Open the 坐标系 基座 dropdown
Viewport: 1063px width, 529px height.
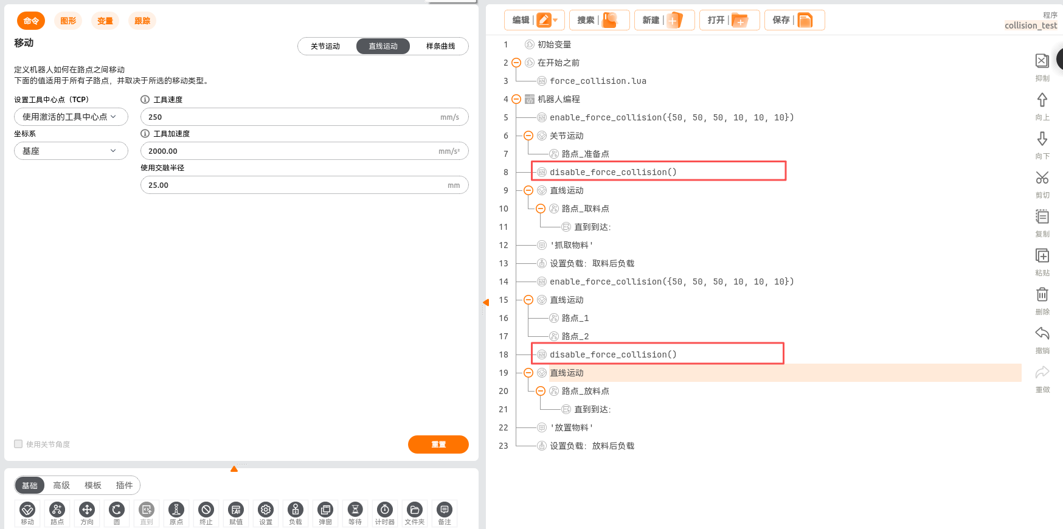[x=71, y=151]
